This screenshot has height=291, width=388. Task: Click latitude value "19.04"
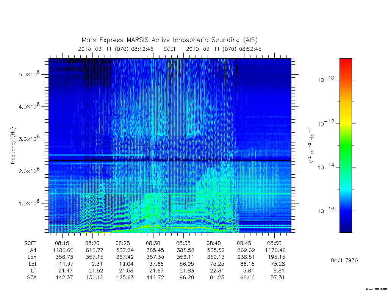pyautogui.click(x=126, y=264)
